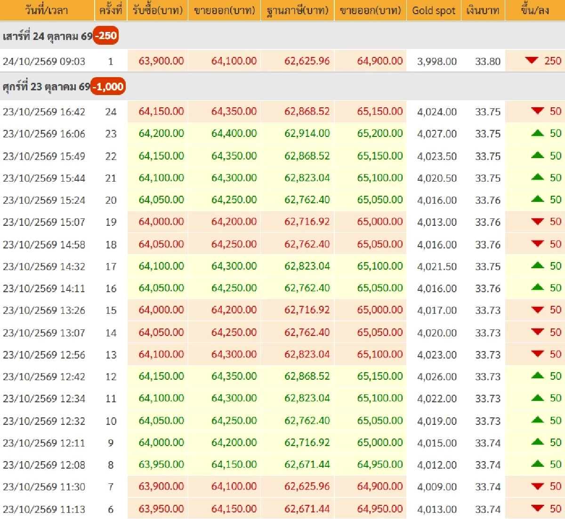Click the red down arrow in row 24

click(537, 111)
